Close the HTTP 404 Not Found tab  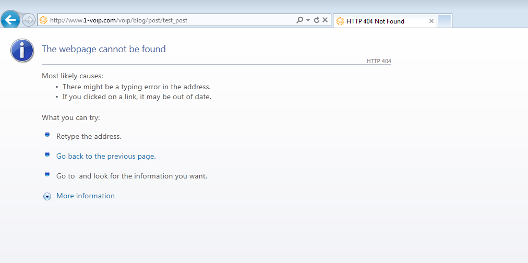coord(431,21)
